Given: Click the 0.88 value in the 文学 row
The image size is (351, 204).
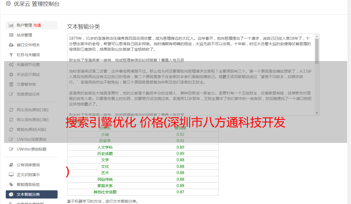Looking at the screenshot, I should (x=180, y=160).
